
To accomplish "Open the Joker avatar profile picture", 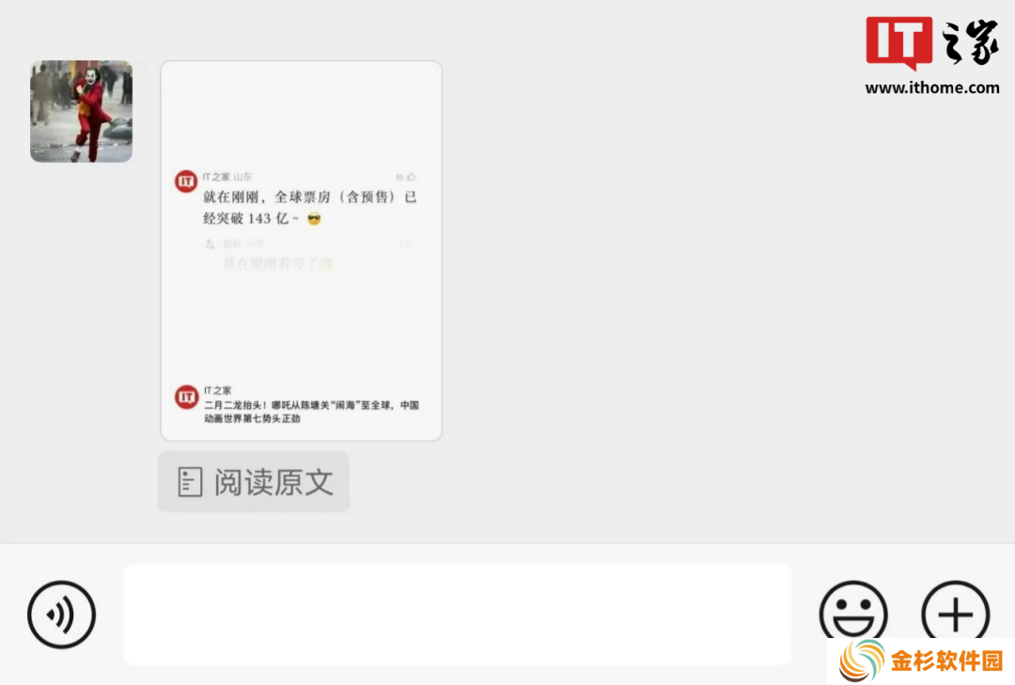I will [x=82, y=112].
